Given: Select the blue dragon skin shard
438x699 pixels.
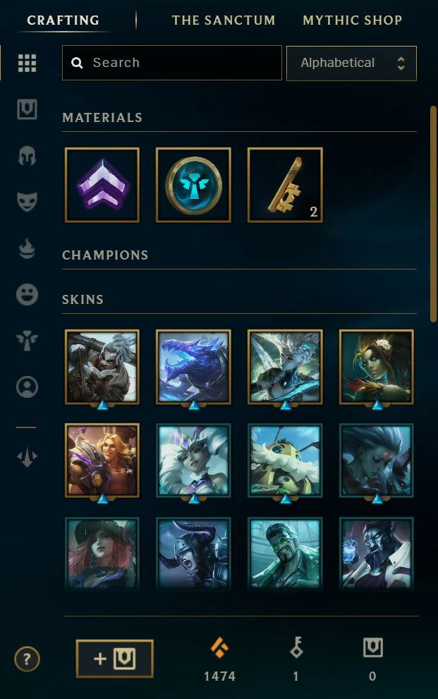Looking at the screenshot, I should [193, 367].
